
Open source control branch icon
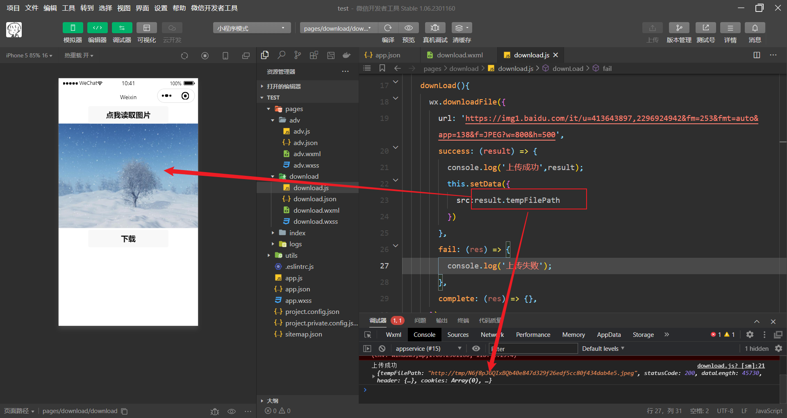tap(298, 55)
